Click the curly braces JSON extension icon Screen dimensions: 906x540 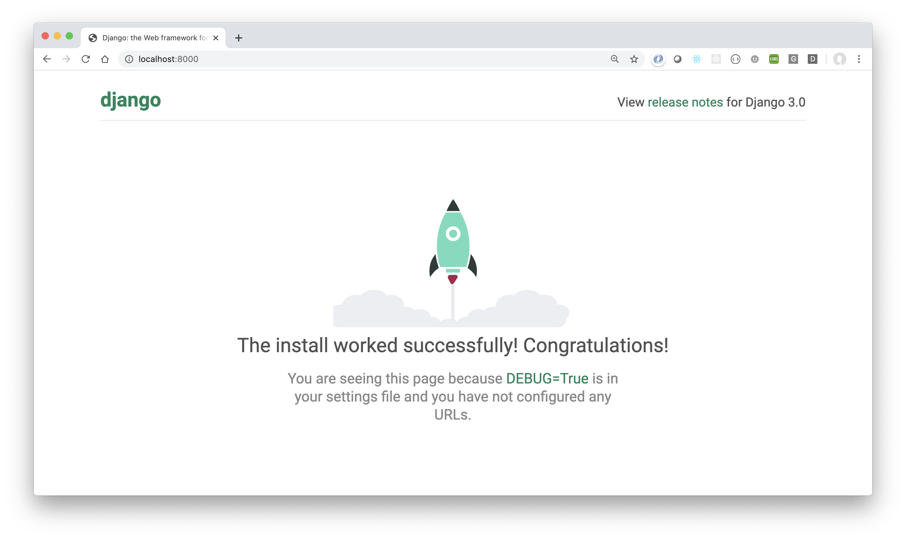735,59
